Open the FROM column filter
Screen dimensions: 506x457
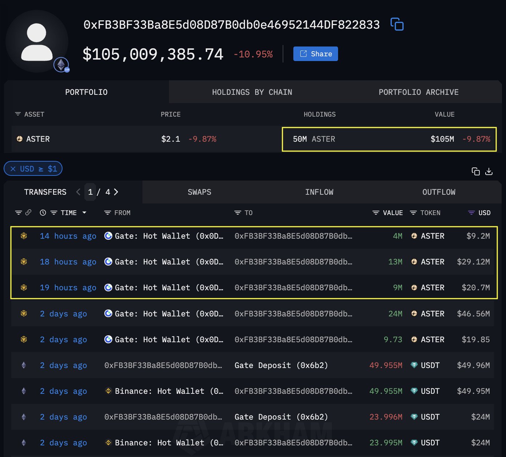[108, 213]
